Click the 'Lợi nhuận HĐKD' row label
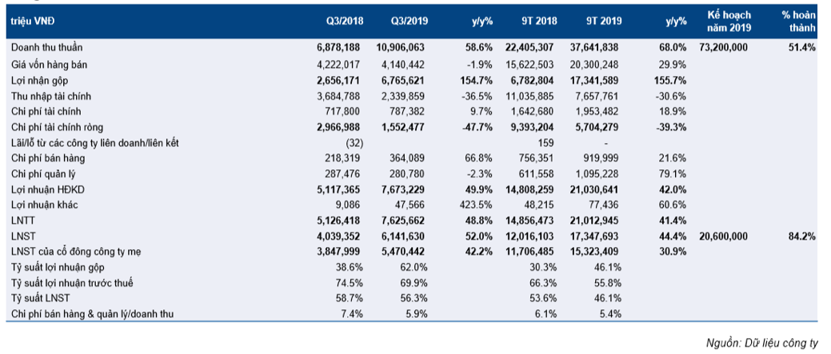This screenshot has height=354, width=831. (x=46, y=189)
